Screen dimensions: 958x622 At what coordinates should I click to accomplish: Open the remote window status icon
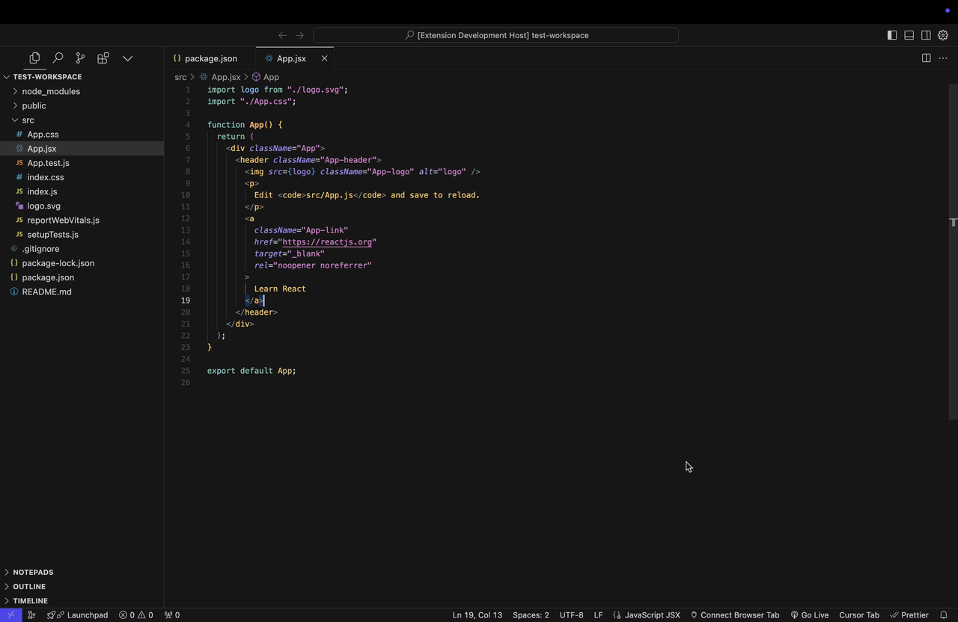click(10, 615)
